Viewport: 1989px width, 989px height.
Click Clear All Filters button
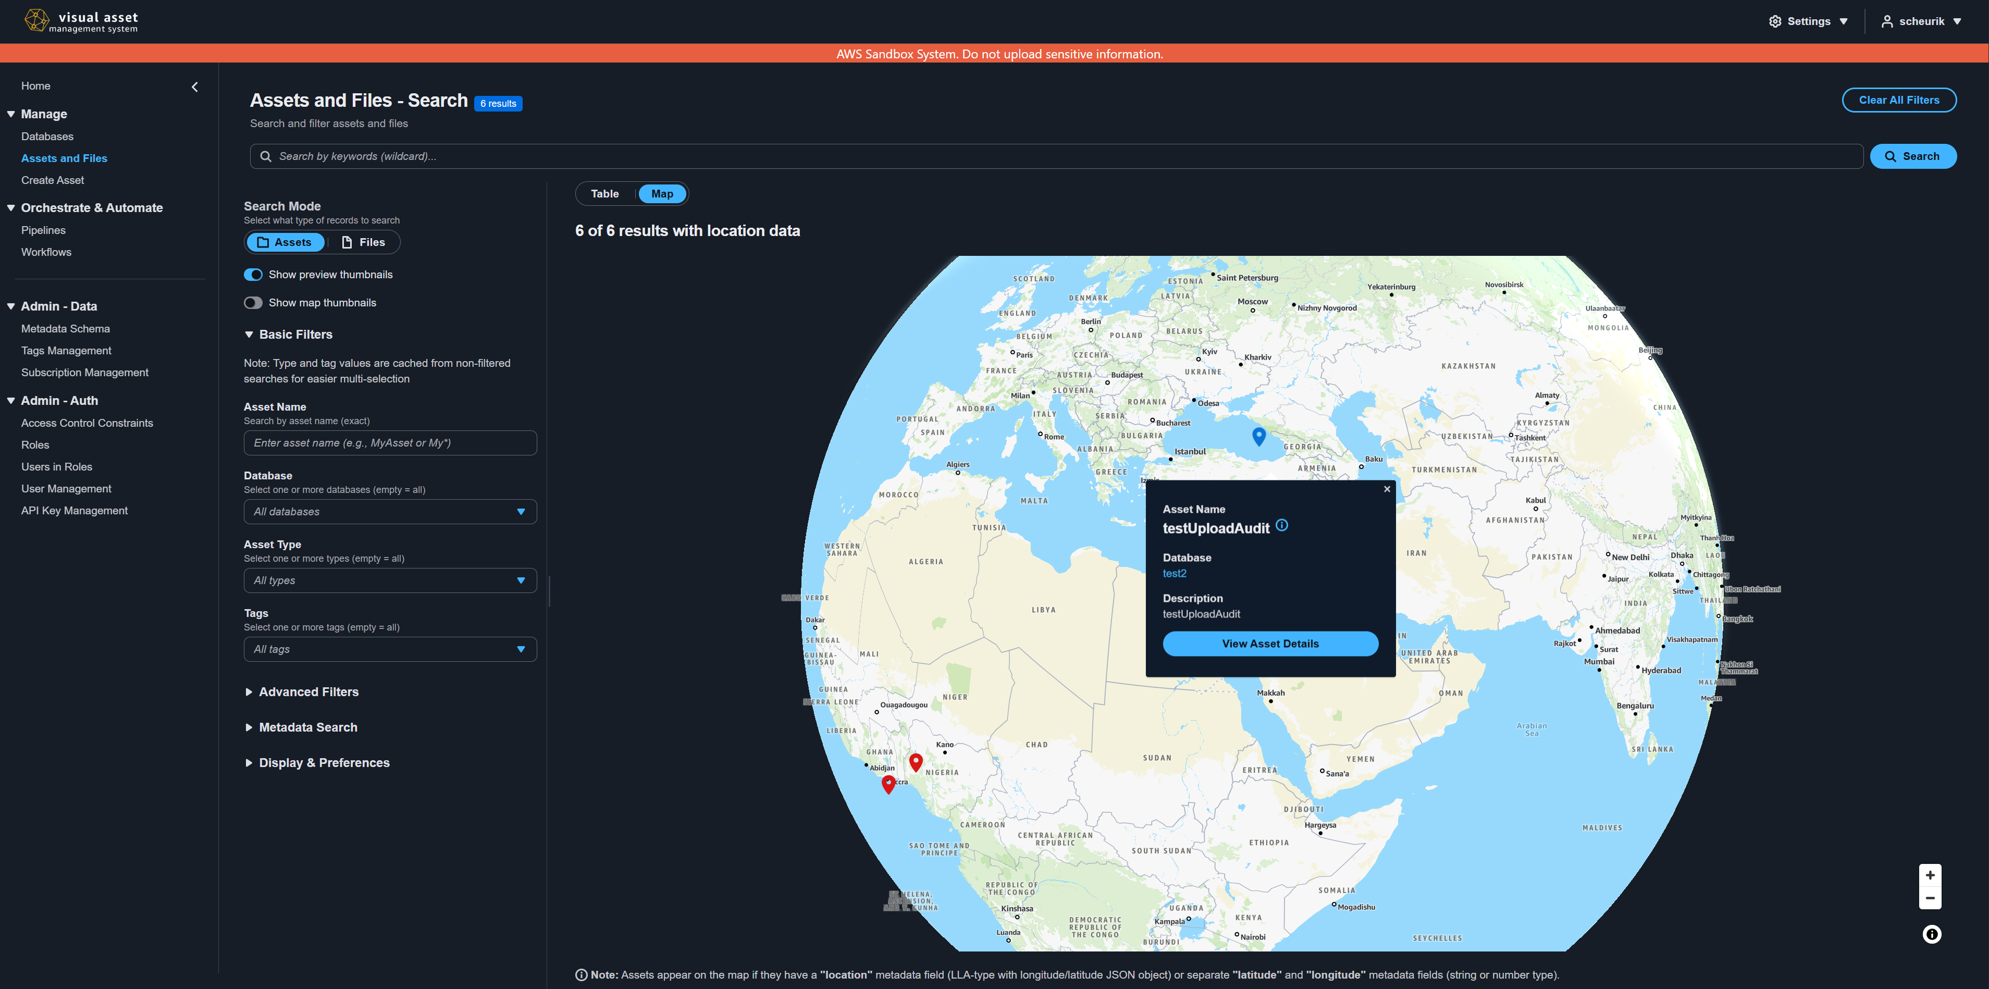[1899, 101]
